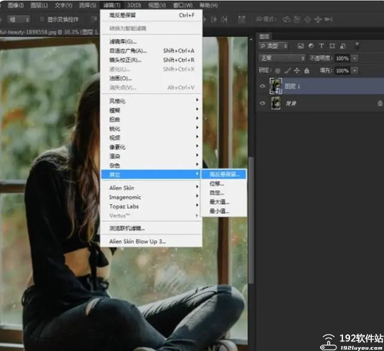
Task: Click the lock icon on the 背景 layer
Action: click(380, 103)
